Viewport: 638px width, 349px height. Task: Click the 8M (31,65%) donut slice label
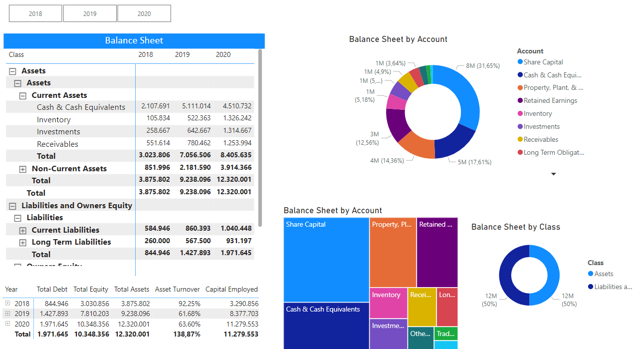(x=483, y=66)
